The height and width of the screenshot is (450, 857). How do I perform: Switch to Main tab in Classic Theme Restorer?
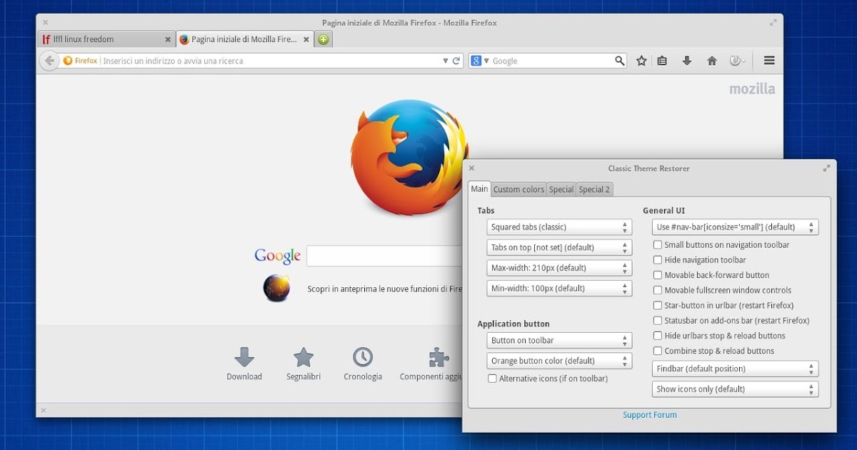pos(479,189)
